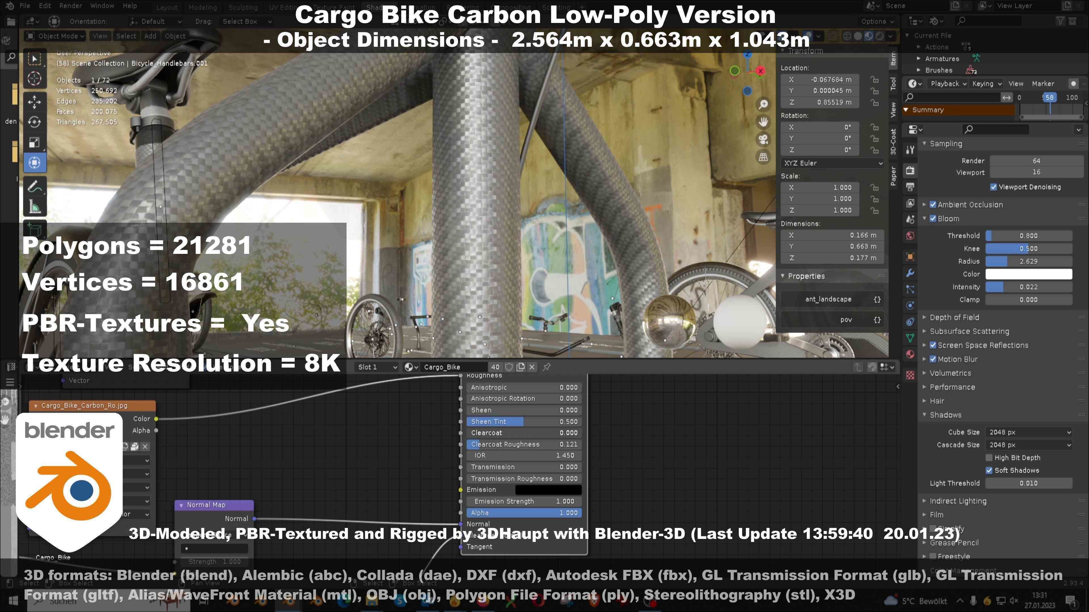Open the Object Constraints tab icon

coord(910,322)
